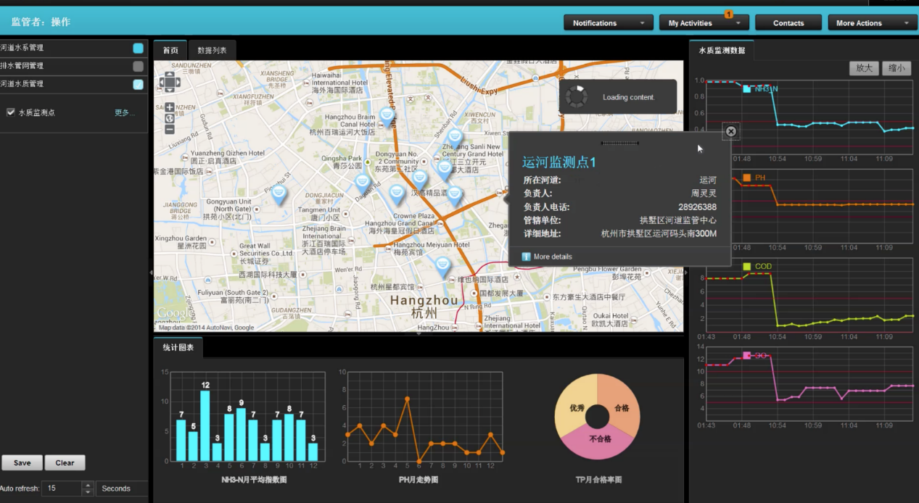Image resolution: width=919 pixels, height=503 pixels.
Task: Click the pink DO legend swatch
Action: point(747,355)
